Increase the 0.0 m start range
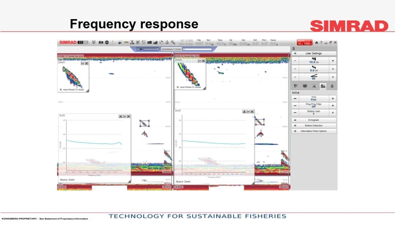The image size is (395, 227). pyautogui.click(x=333, y=69)
